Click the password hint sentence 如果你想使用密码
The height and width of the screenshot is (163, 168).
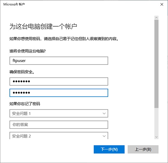[64, 39]
